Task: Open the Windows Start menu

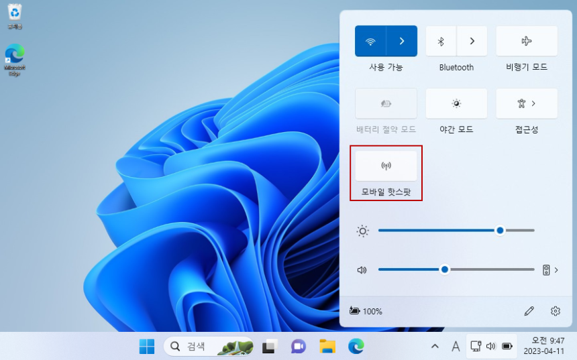Action: tap(147, 347)
